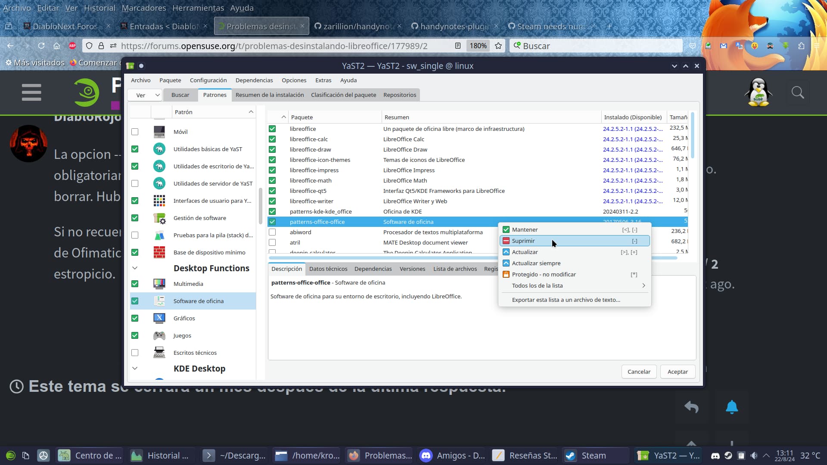Click the Multimedia pattern icon
Image resolution: width=827 pixels, height=465 pixels.
(x=159, y=284)
